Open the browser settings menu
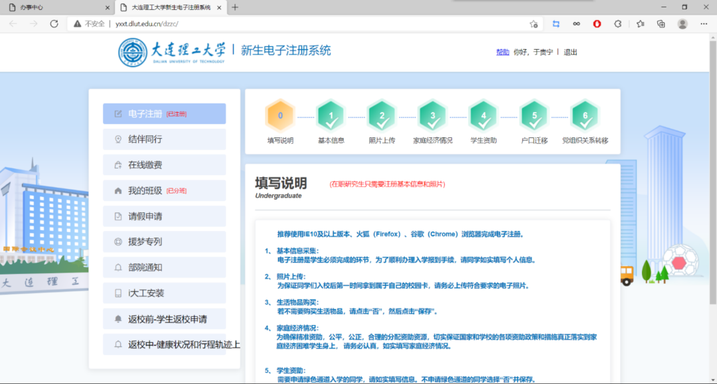 (704, 24)
